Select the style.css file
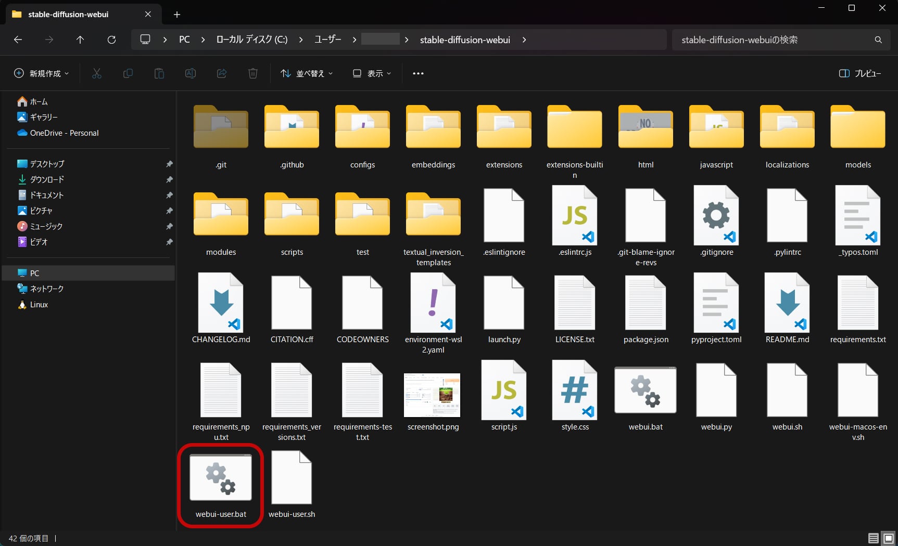The height and width of the screenshot is (546, 898). [575, 396]
